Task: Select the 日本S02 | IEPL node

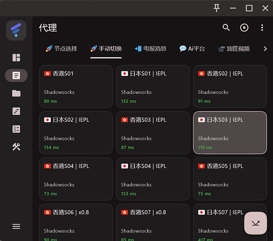Action: click(x=76, y=133)
